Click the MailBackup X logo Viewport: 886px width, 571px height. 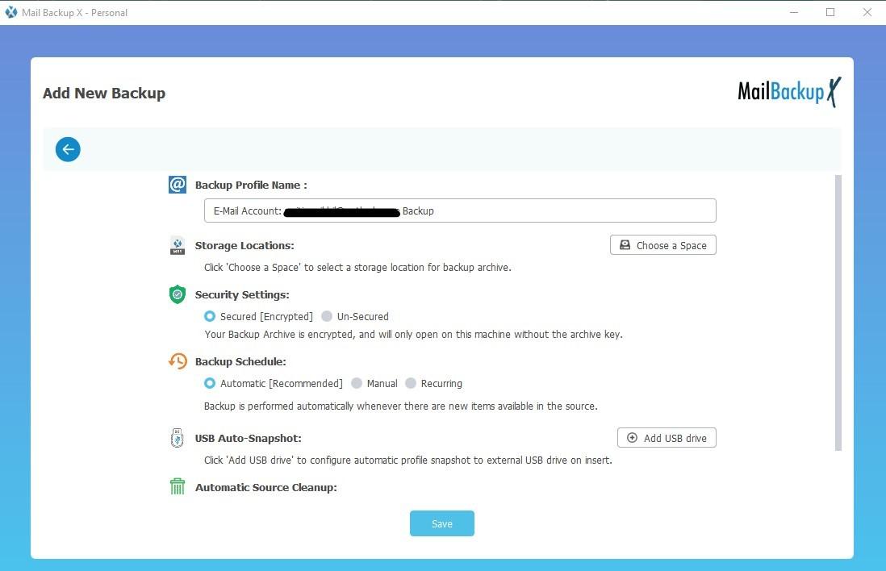pos(789,91)
